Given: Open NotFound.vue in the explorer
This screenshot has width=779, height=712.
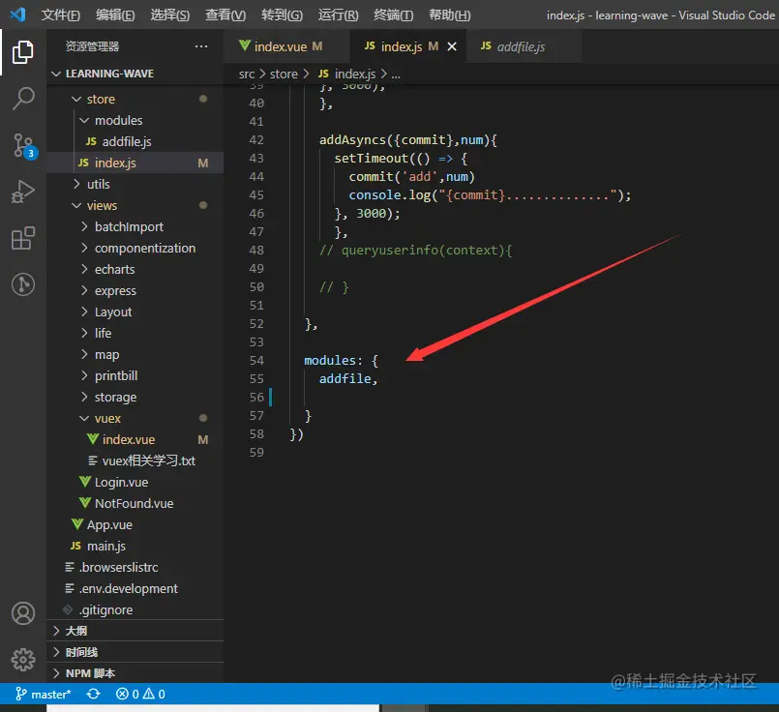Looking at the screenshot, I should point(135,503).
